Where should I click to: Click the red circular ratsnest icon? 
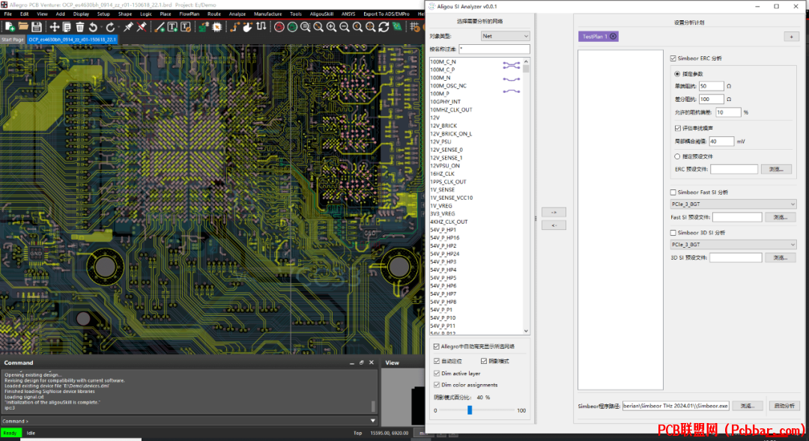coord(279,27)
